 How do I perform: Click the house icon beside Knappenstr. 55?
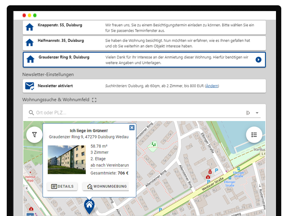tap(30, 27)
